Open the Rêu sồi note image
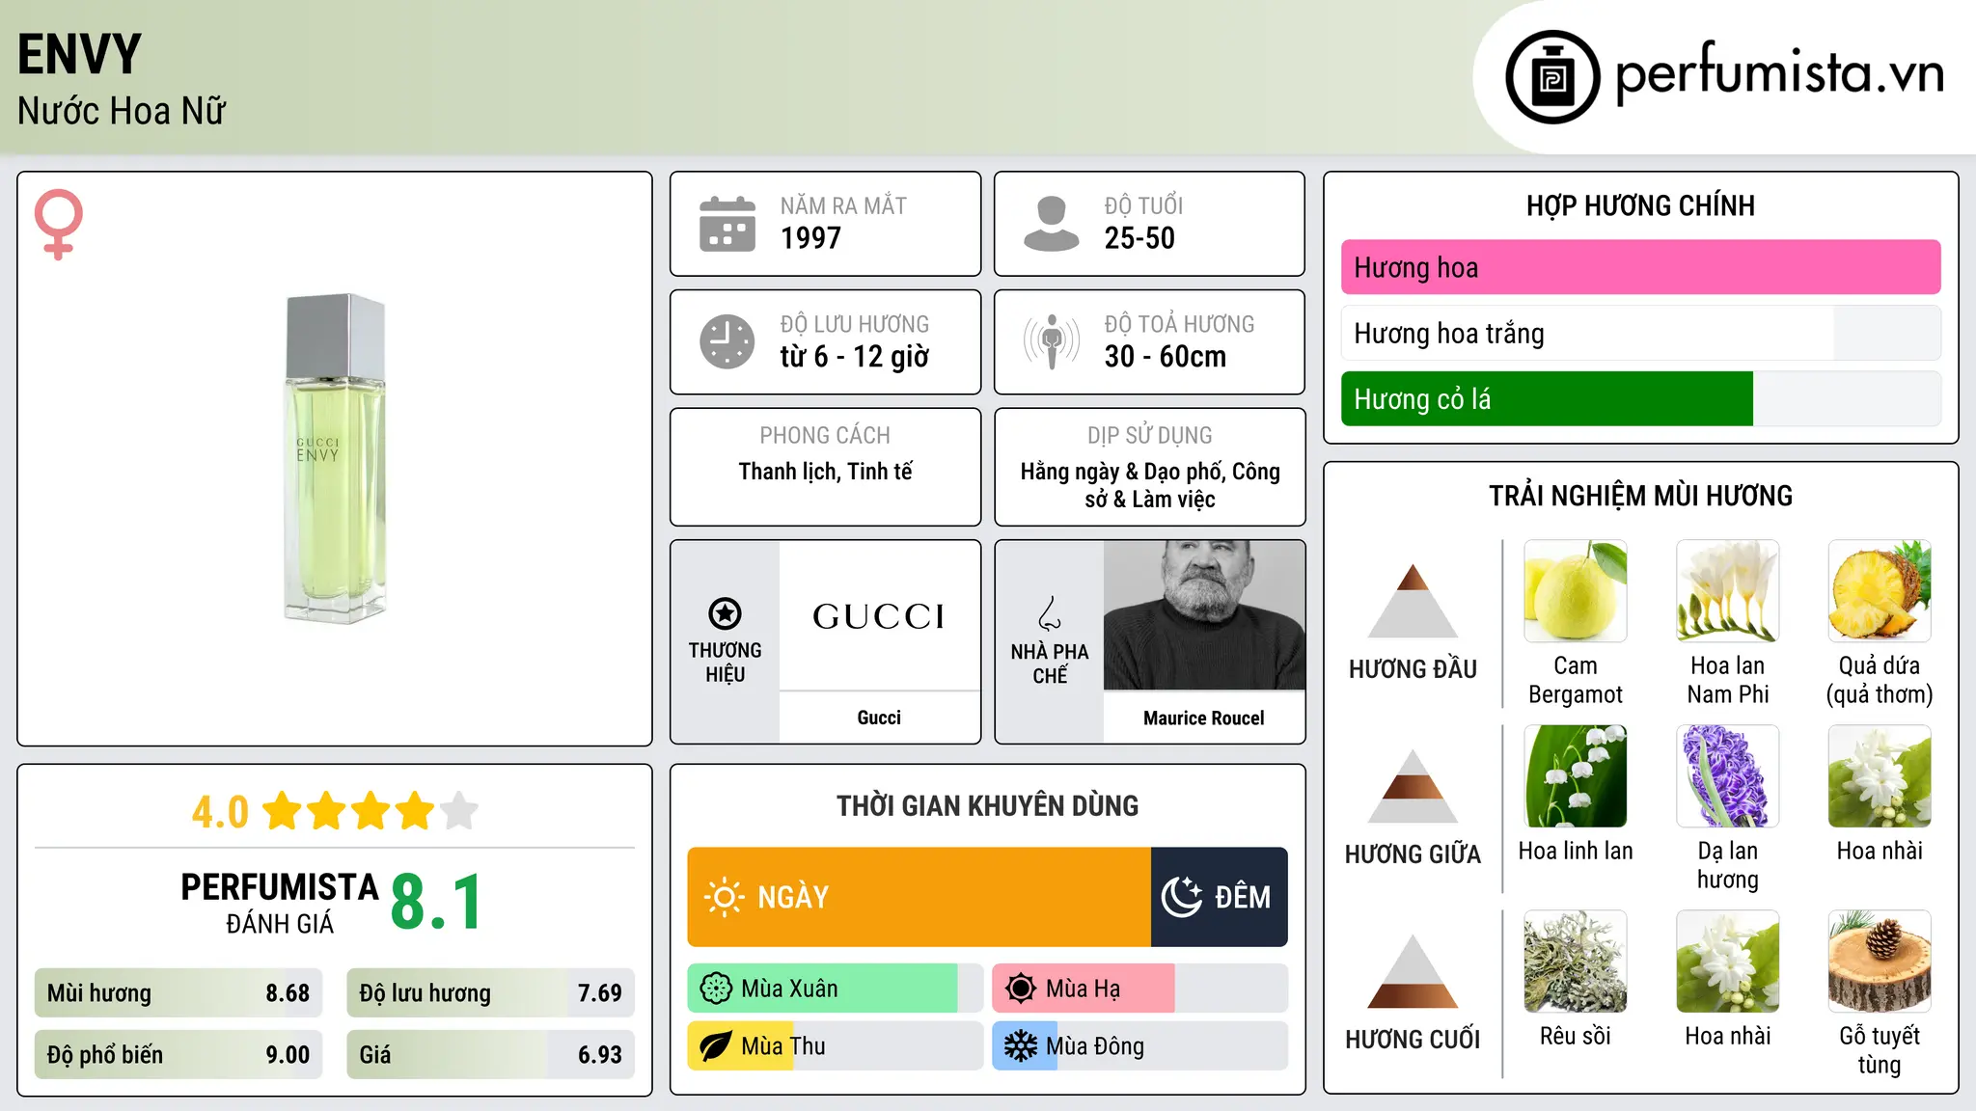This screenshot has width=1976, height=1111. click(1576, 962)
